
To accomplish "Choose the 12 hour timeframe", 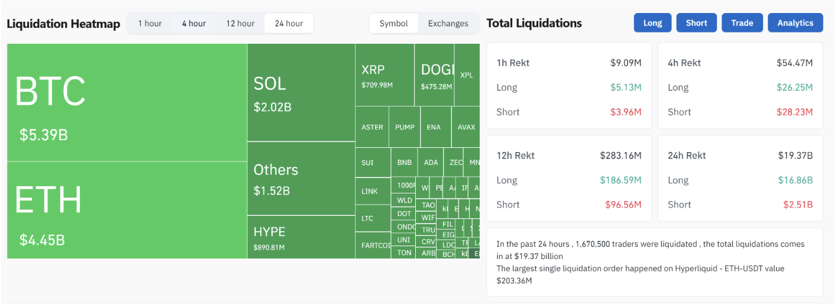I will coord(240,24).
